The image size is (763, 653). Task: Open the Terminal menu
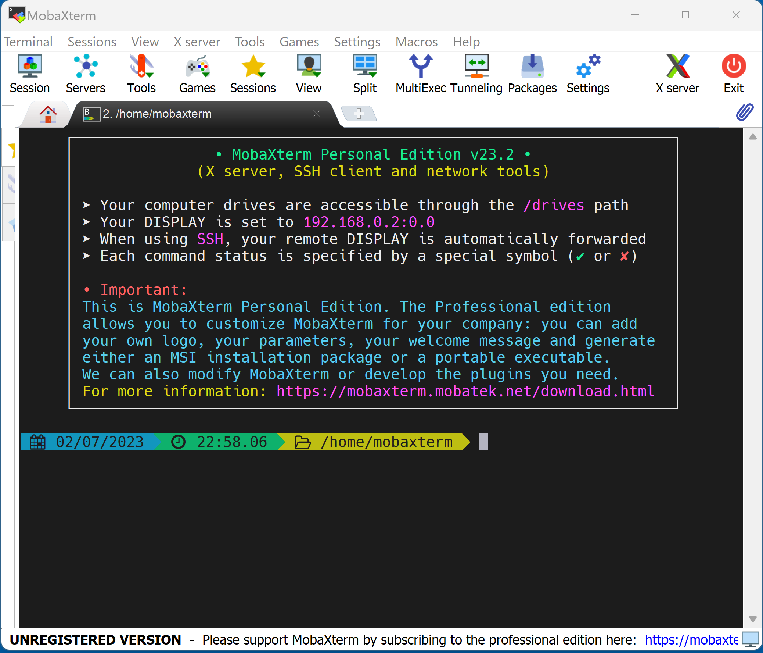click(x=28, y=42)
